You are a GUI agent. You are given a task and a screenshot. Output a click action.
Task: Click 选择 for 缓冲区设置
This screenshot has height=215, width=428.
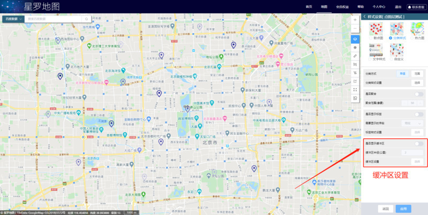417,162
